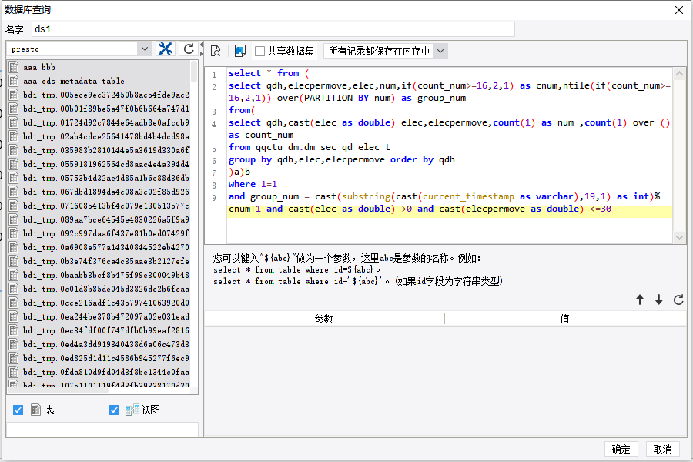Click the table list horizontal scrollbar
Viewport: 693px width, 462px height.
(x=58, y=390)
